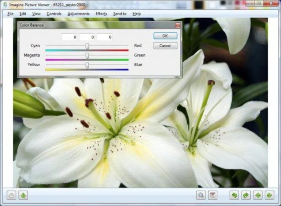Click the slideshow presentation icon
This screenshot has height=206, width=281.
[213, 195]
